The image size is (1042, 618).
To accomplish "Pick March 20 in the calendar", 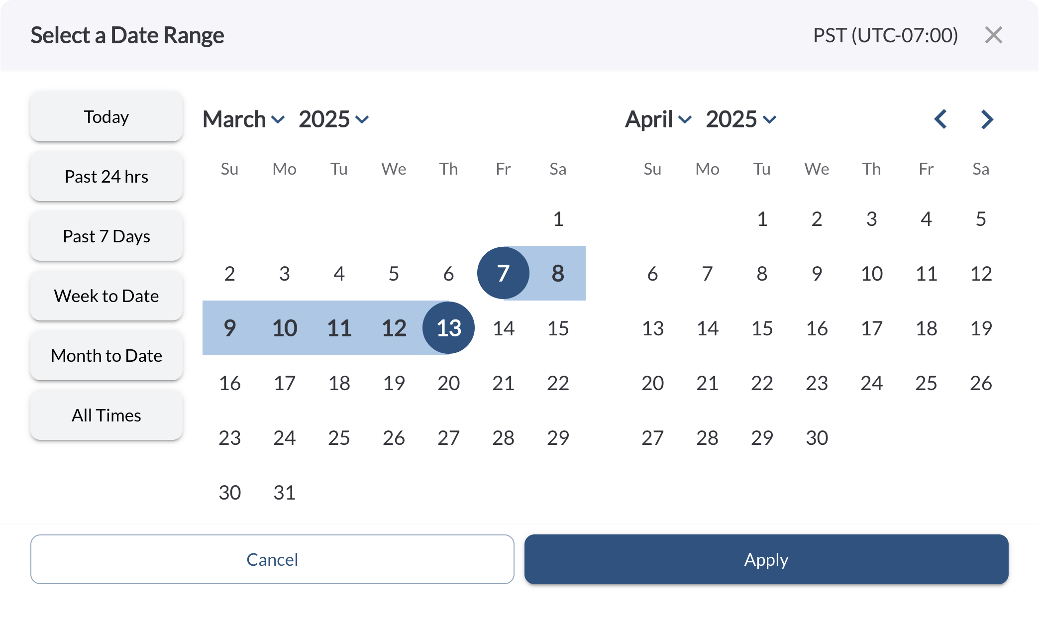I will coord(448,383).
